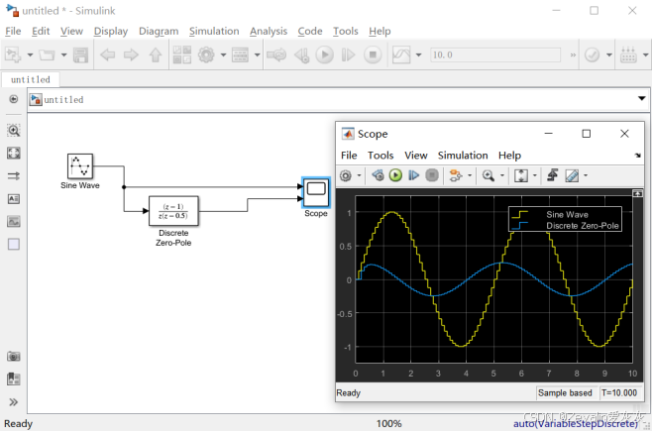Open the Diagram menu
This screenshot has height=431, width=653.
coord(159,32)
